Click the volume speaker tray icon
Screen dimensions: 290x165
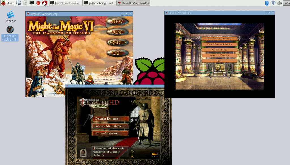pyautogui.click(x=280, y=3)
